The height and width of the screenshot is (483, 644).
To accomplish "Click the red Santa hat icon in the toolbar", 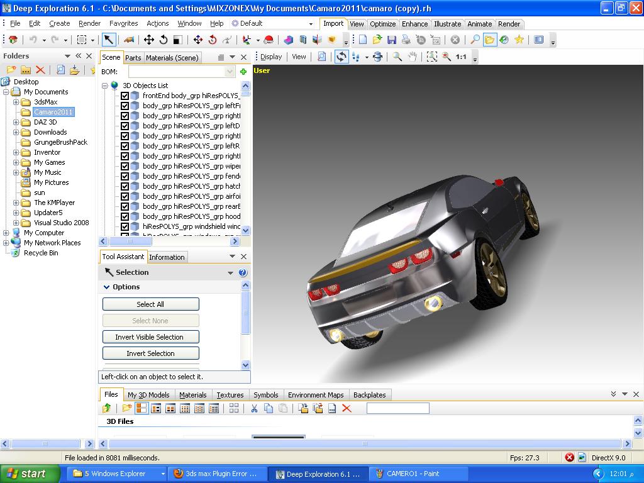I will [x=269, y=40].
